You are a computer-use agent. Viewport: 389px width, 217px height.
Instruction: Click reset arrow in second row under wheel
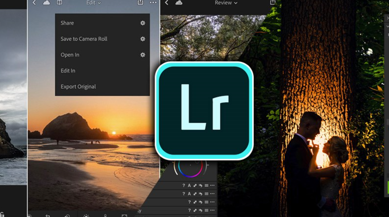[x=200, y=194]
